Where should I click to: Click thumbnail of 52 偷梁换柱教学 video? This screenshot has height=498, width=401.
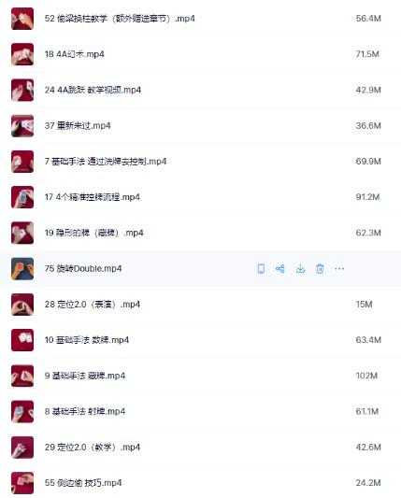(22, 19)
